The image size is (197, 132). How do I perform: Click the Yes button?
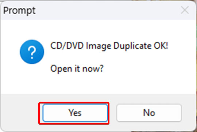75,113
